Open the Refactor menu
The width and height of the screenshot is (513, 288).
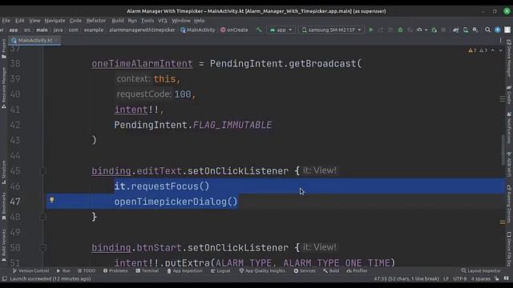[96, 20]
